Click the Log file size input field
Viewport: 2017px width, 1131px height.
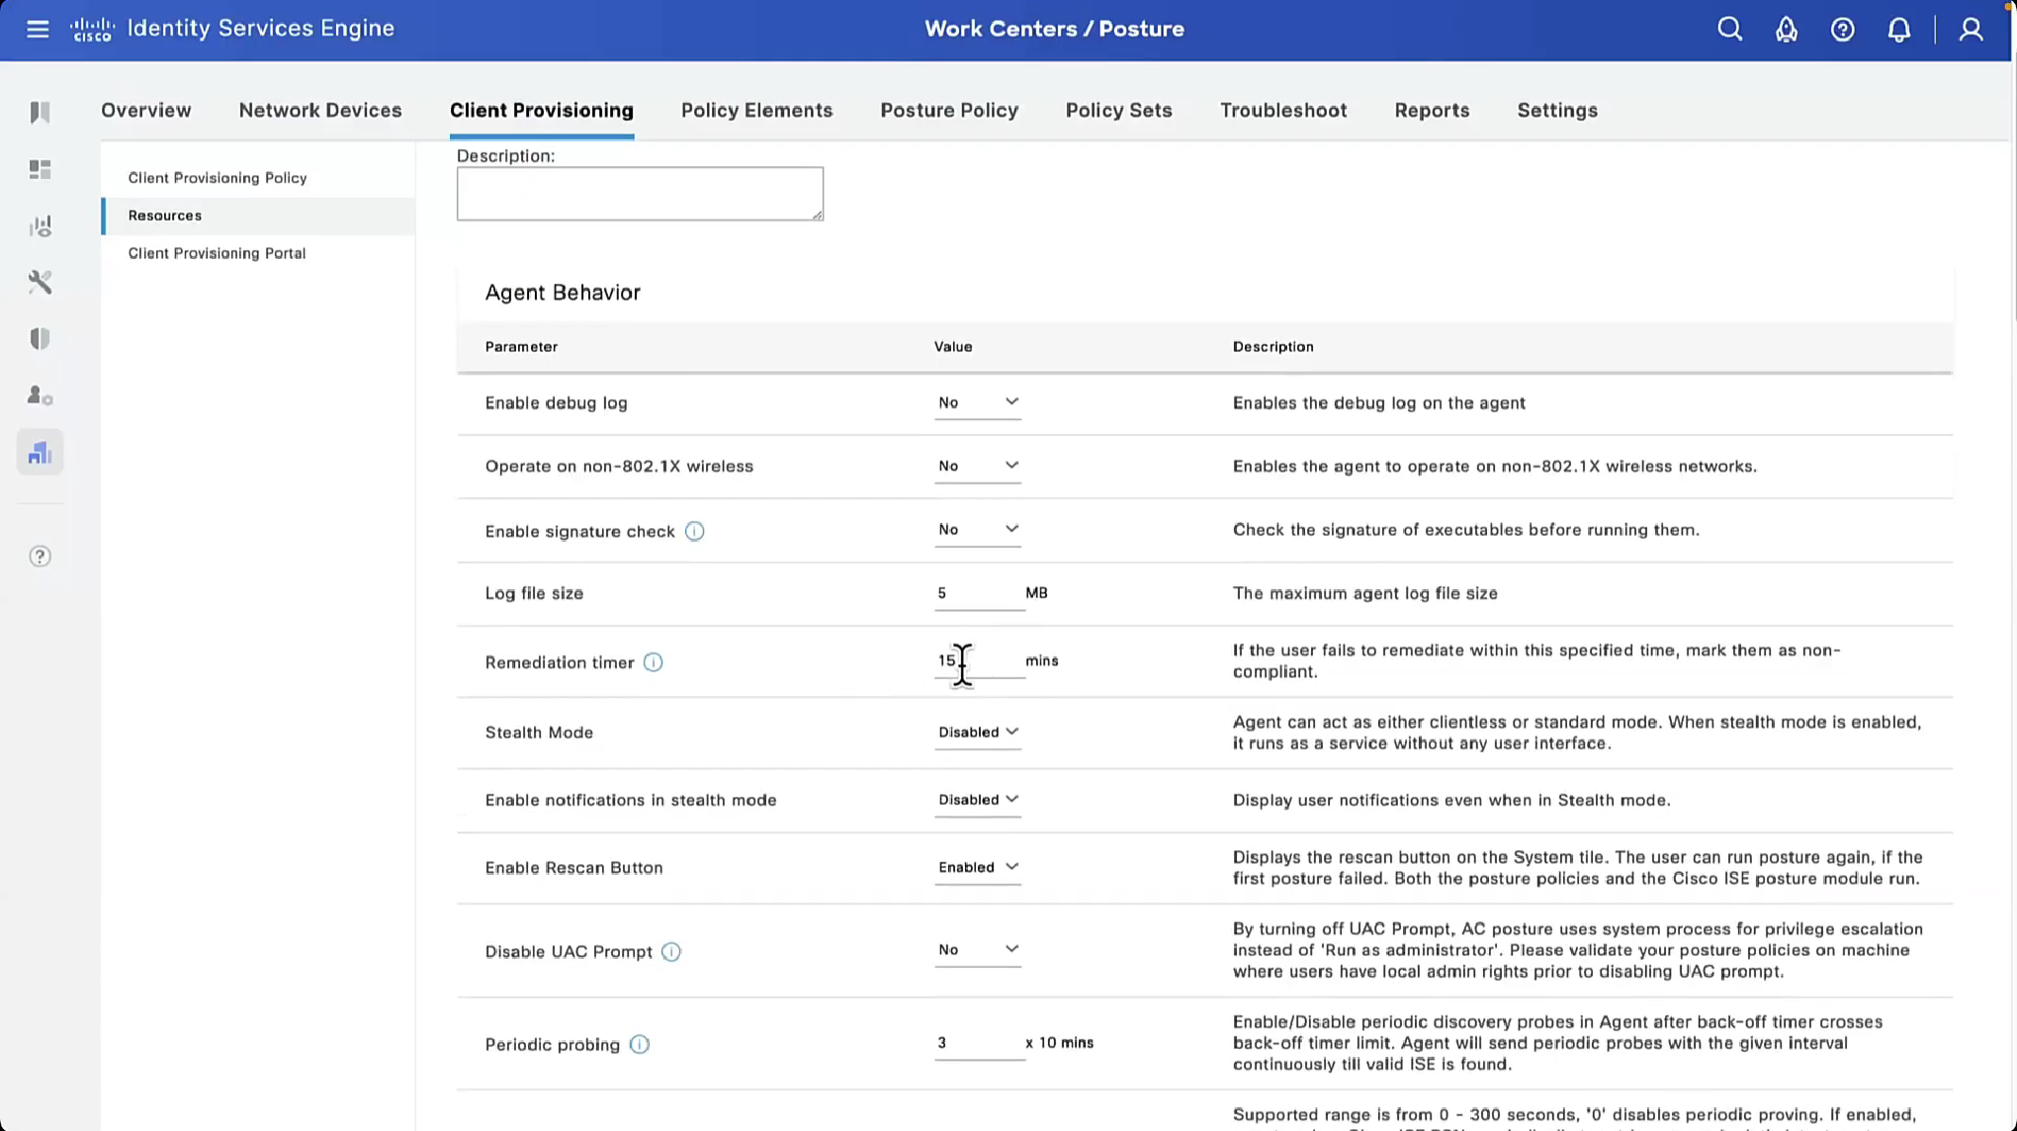click(976, 593)
